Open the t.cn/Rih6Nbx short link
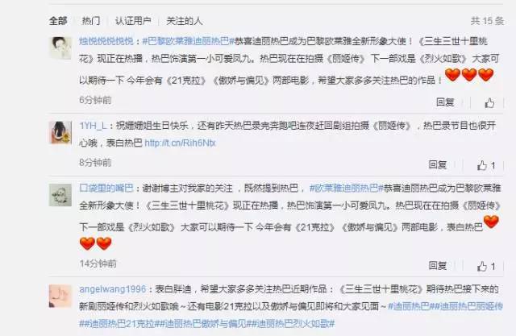Image resolution: width=516 pixels, height=336 pixels. coord(180,143)
